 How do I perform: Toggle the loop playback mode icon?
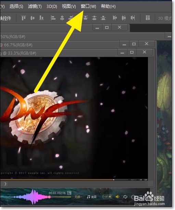click(x=125, y=197)
